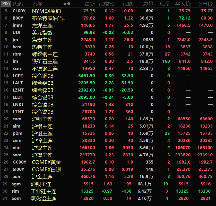Viewport: 216px width, 206px height.
Task: Select the COMEX白银 row name
Action: pos(46,169)
